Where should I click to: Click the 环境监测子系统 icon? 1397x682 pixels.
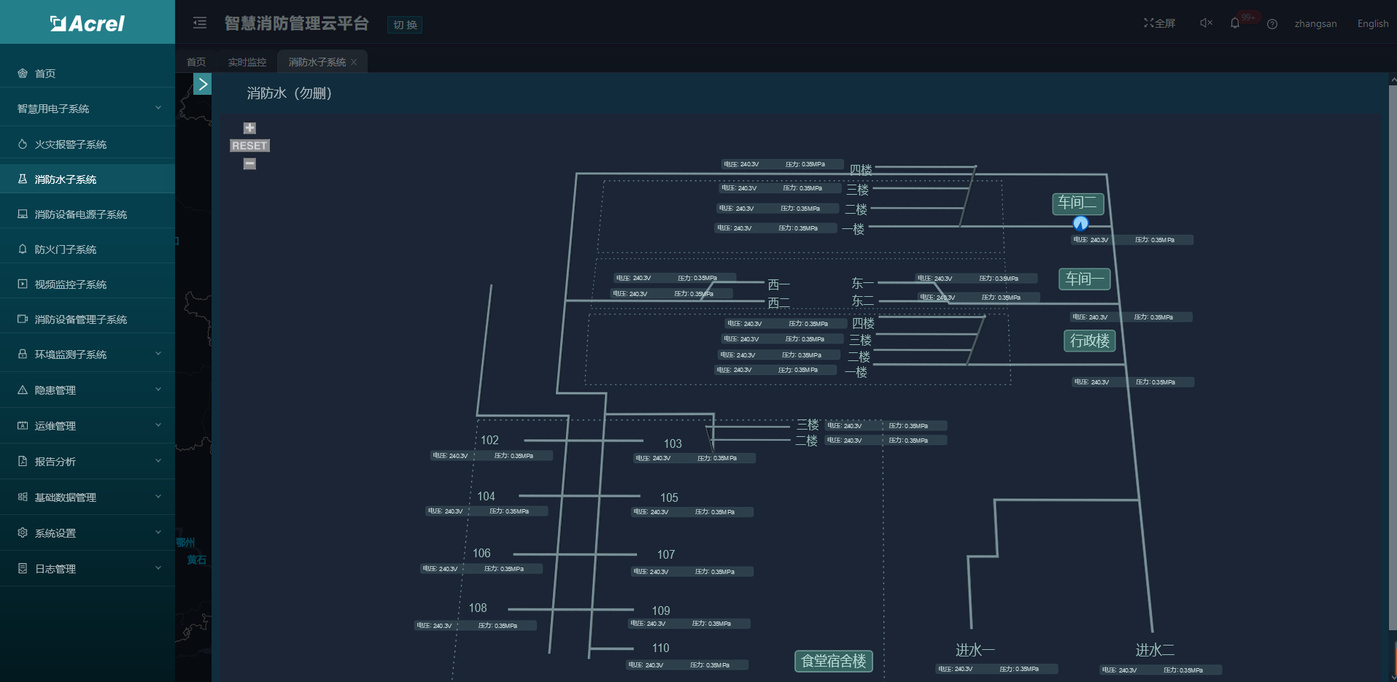pyautogui.click(x=23, y=354)
